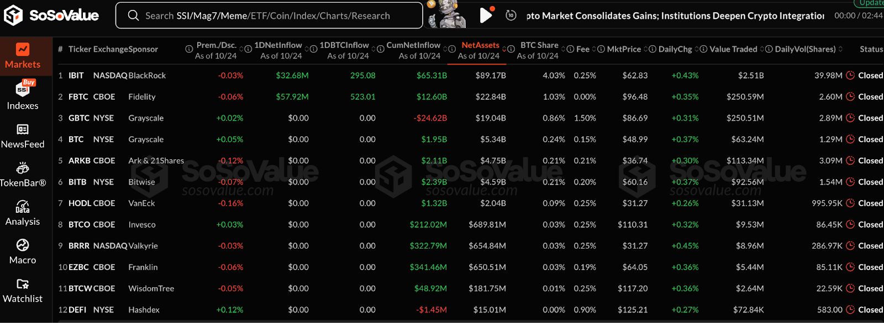This screenshot has width=884, height=323.
Task: Sort table by 1DNetInflow column
Action: pyautogui.click(x=278, y=45)
